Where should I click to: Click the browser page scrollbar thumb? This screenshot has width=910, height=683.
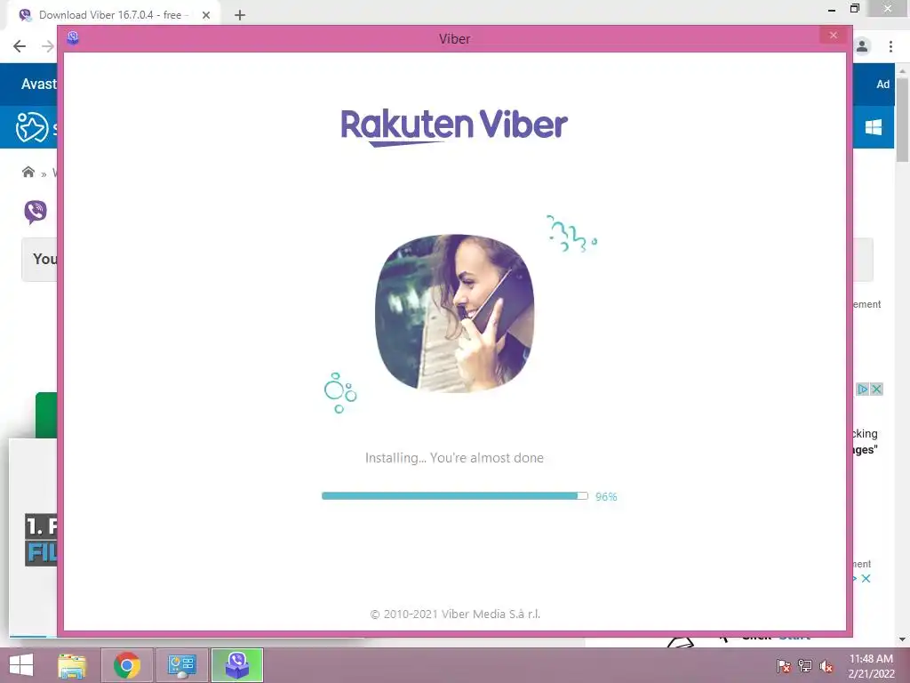pyautogui.click(x=903, y=119)
